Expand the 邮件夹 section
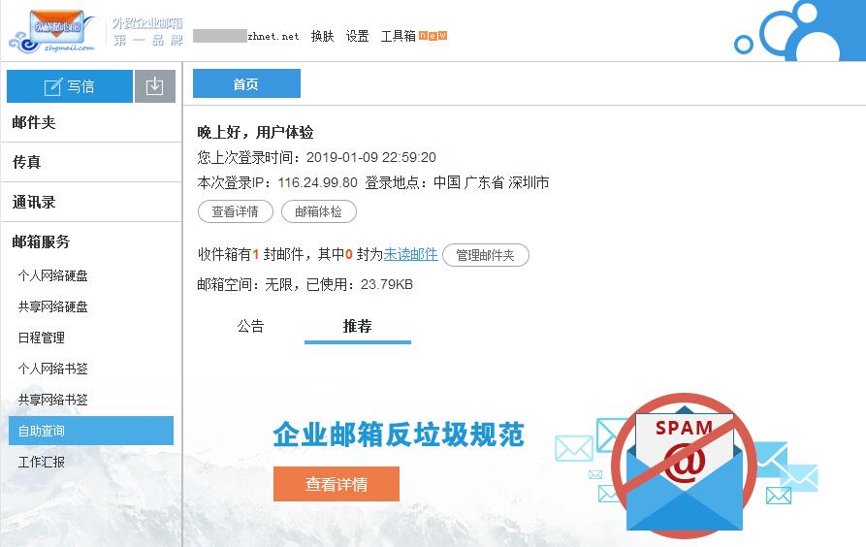 [34, 122]
